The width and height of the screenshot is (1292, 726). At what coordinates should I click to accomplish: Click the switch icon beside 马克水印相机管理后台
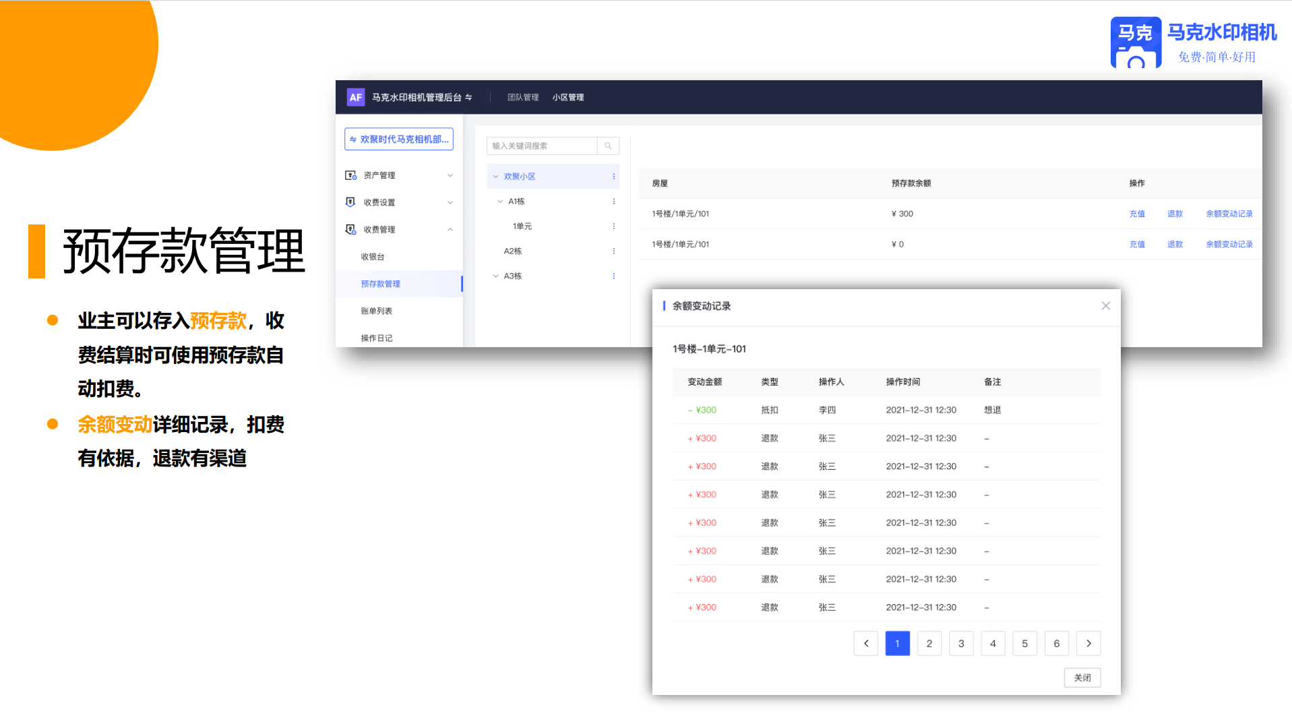(x=468, y=97)
